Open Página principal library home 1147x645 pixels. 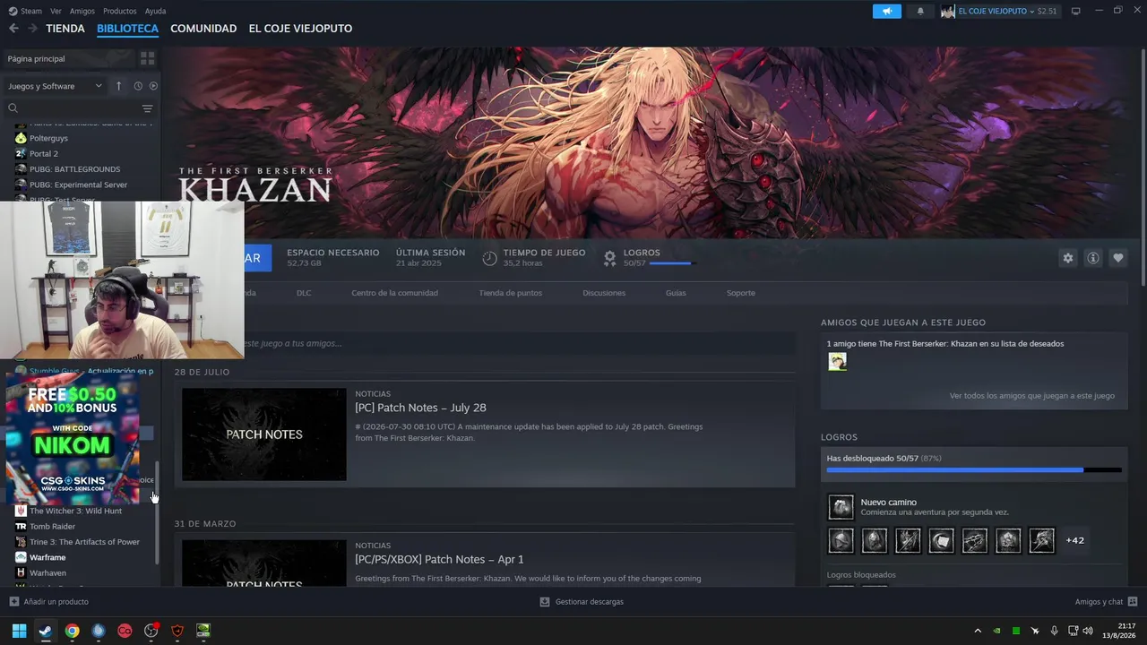(x=67, y=58)
